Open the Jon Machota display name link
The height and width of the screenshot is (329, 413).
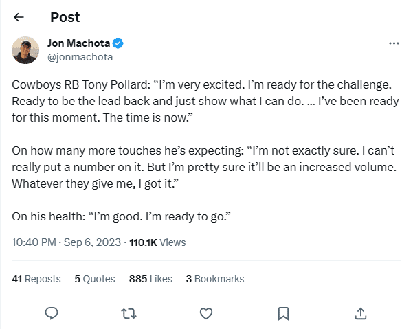tap(78, 43)
